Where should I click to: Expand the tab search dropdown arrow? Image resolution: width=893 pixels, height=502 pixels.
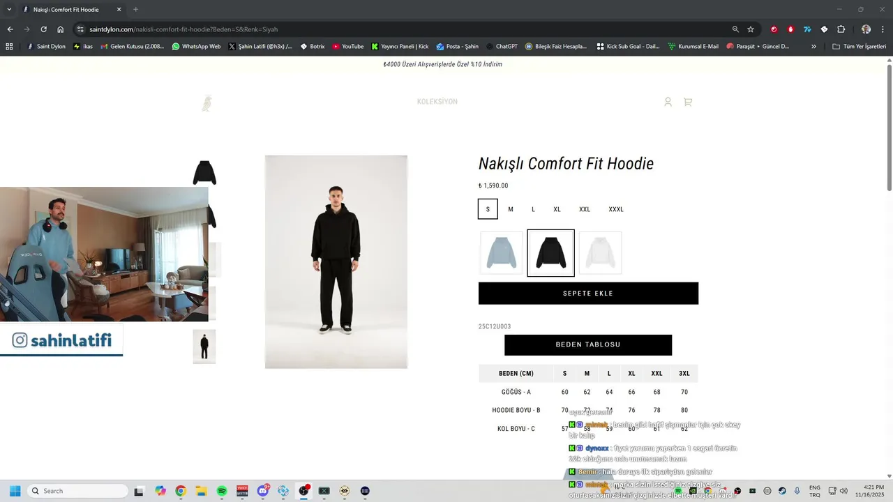(9, 10)
